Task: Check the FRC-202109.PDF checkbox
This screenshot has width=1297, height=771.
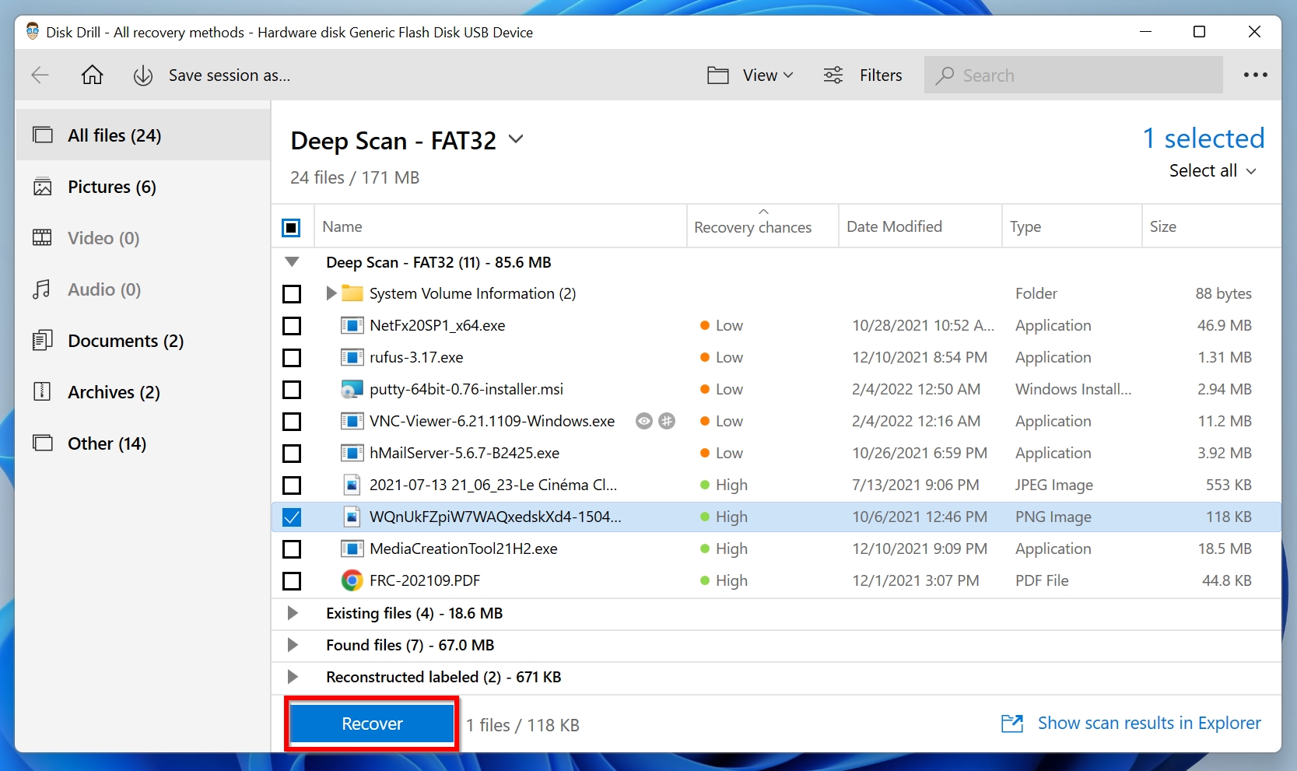Action: 292,581
